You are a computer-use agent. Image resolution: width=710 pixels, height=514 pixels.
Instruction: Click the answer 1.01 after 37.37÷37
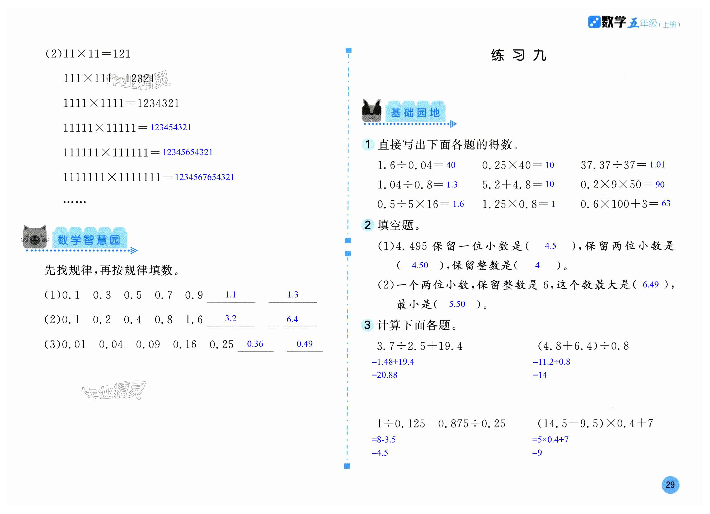pyautogui.click(x=657, y=165)
